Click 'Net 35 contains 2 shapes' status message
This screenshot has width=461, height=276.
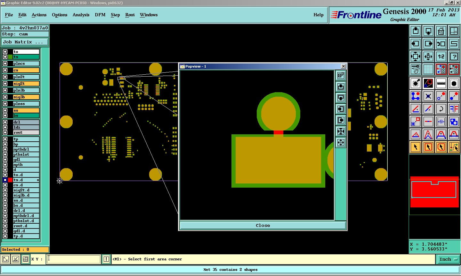coord(230,270)
